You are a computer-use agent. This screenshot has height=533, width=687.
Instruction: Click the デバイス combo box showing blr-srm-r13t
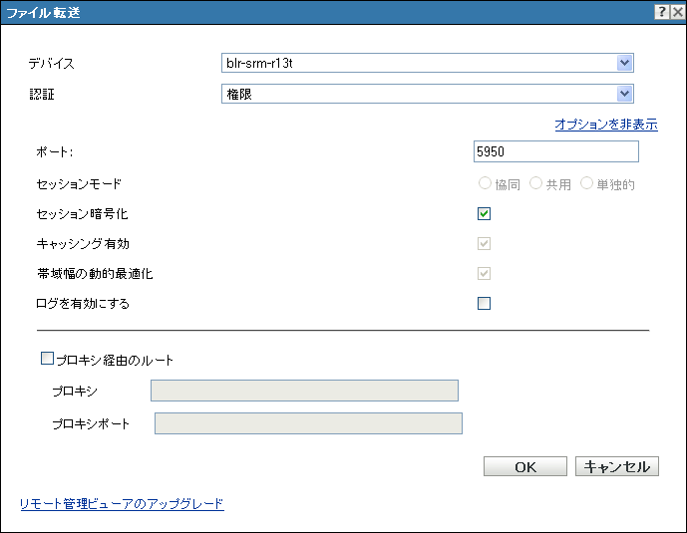pyautogui.click(x=417, y=64)
